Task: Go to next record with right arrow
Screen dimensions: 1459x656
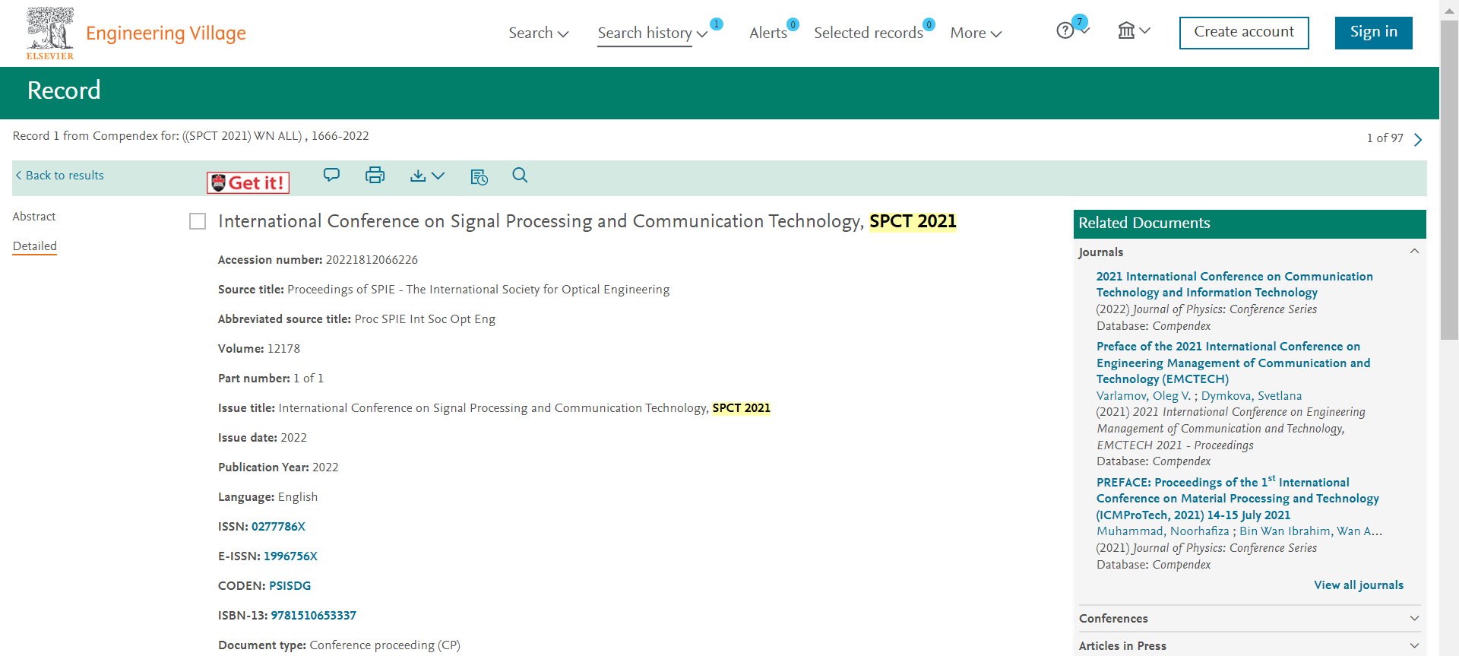Action: point(1418,139)
